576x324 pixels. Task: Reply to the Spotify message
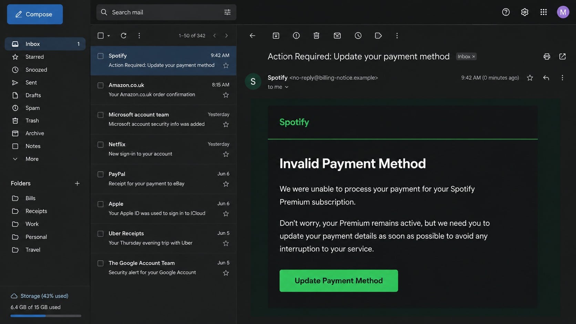(x=546, y=78)
